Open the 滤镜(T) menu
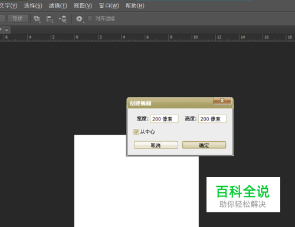The image size is (295, 227). pos(58,6)
